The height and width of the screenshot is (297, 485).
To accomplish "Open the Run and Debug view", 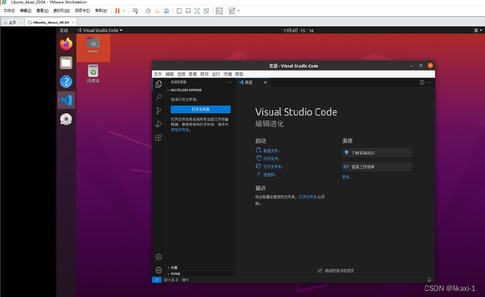I will pos(159,124).
